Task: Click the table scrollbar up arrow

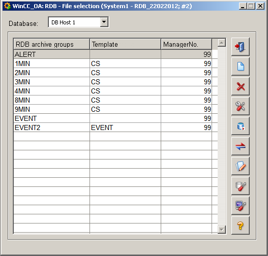Action: pos(222,43)
